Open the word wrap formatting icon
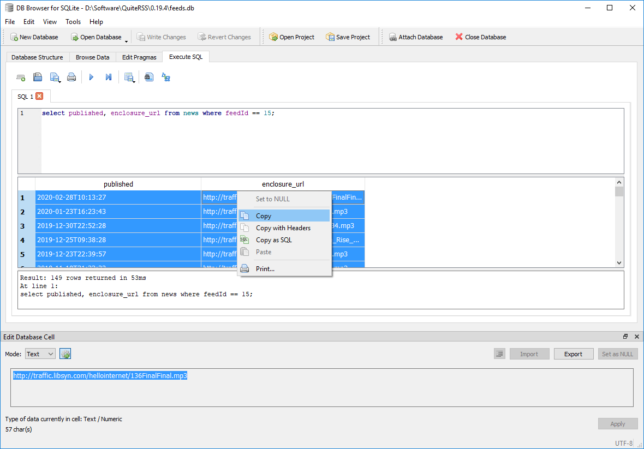Image resolution: width=644 pixels, height=449 pixels. tap(165, 77)
